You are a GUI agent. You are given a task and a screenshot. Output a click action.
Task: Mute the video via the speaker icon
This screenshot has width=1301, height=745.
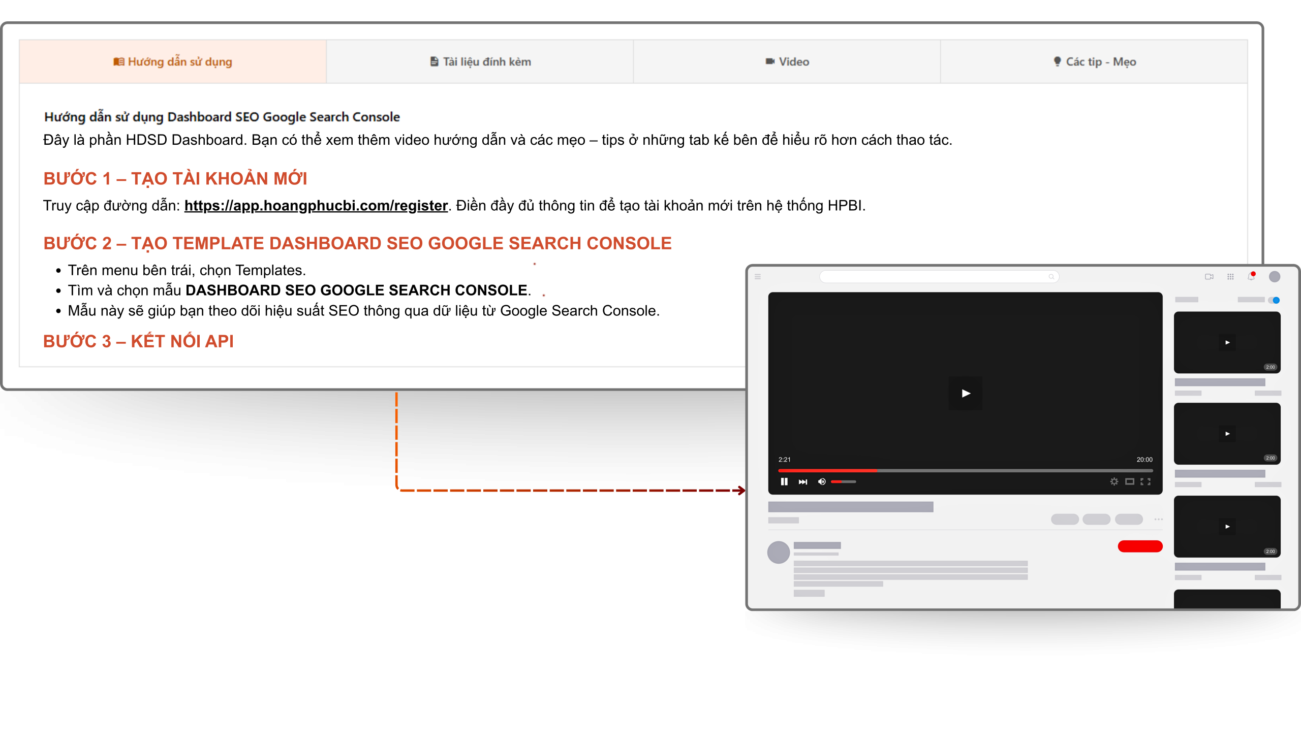[x=822, y=481]
